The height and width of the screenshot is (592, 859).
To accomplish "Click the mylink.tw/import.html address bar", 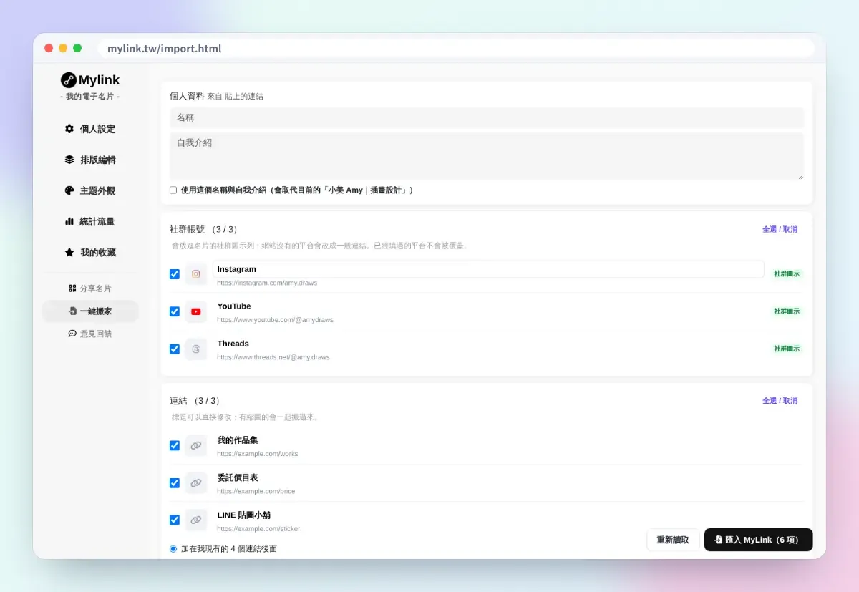I will click(456, 49).
